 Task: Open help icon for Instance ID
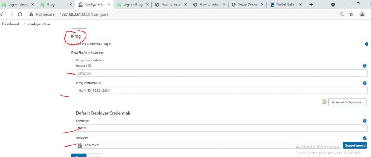364,66
